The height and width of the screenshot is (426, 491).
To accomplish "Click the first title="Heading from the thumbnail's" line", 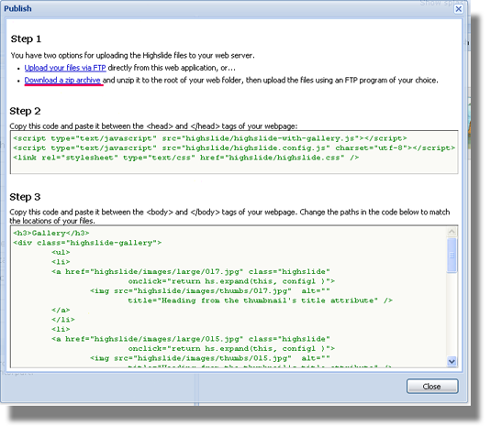I will pyautogui.click(x=260, y=300).
